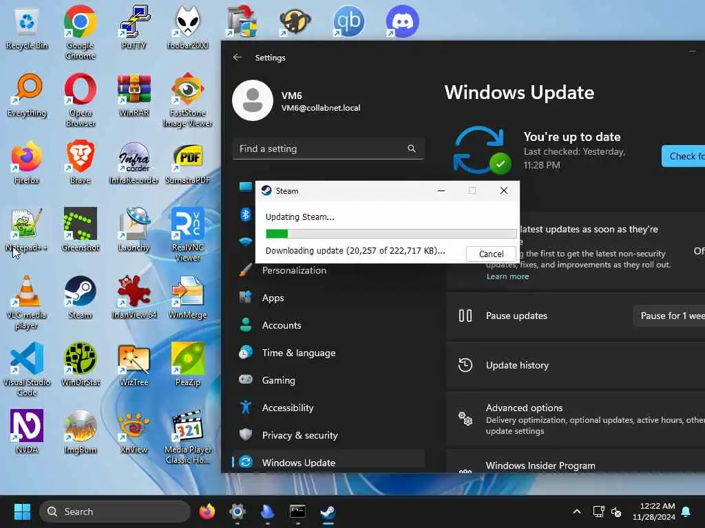The width and height of the screenshot is (705, 528).
Task: Open Windows Insider Program settings
Action: click(576, 463)
